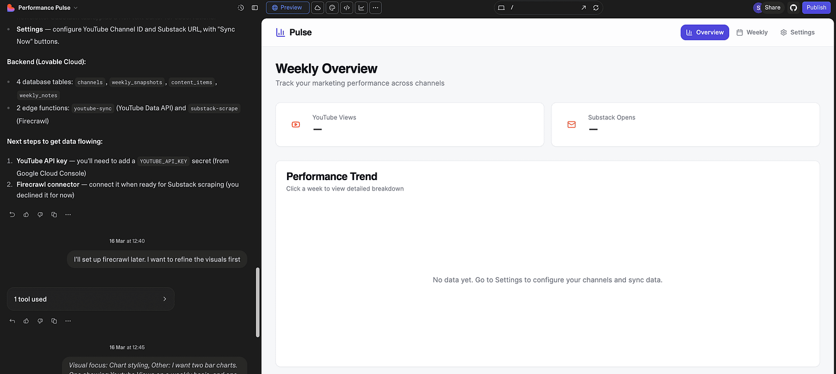Click the Performance Trend heading
Screen dimensions: 836x374
coord(332,176)
